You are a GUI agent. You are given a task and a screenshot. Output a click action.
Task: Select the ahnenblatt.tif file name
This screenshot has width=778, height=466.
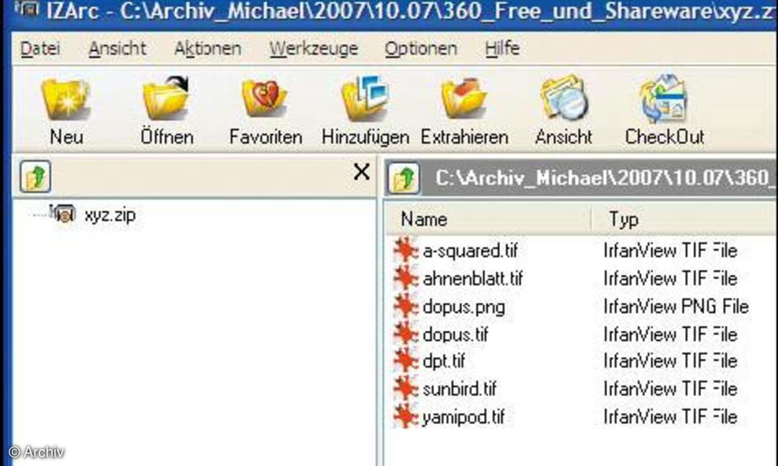click(x=473, y=278)
